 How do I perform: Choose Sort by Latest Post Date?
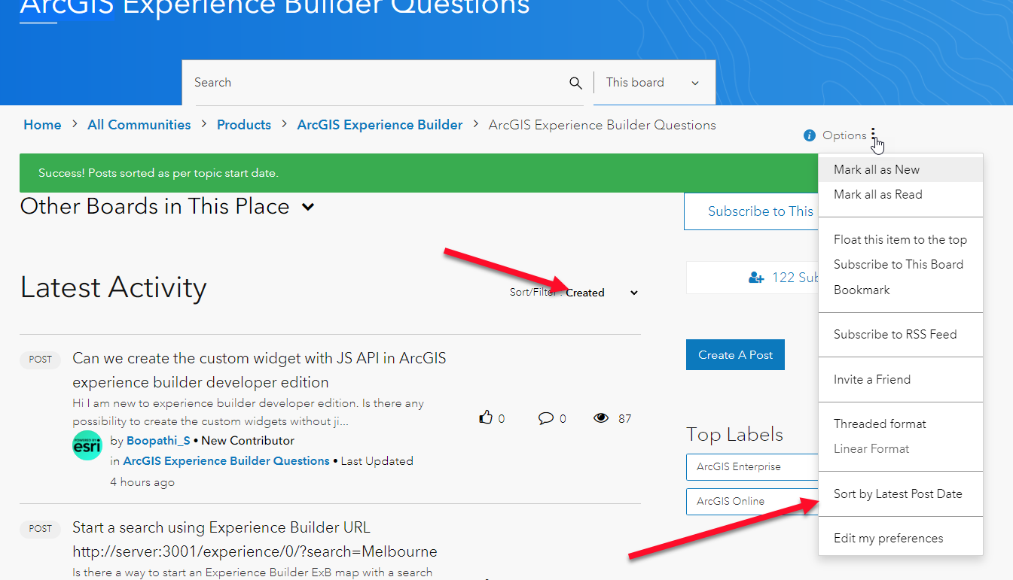click(897, 493)
